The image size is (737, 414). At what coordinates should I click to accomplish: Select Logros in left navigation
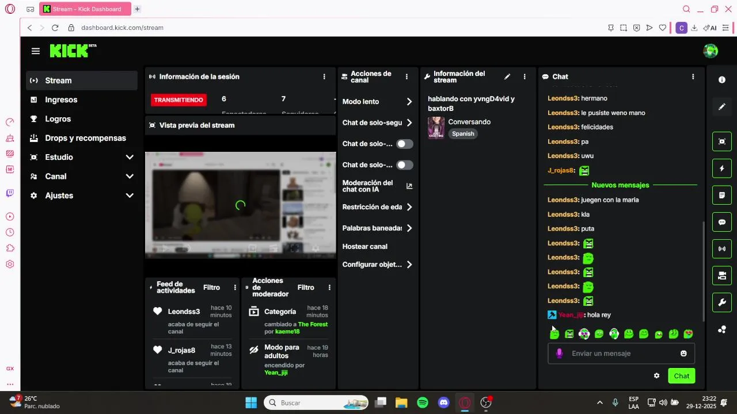[82, 119]
